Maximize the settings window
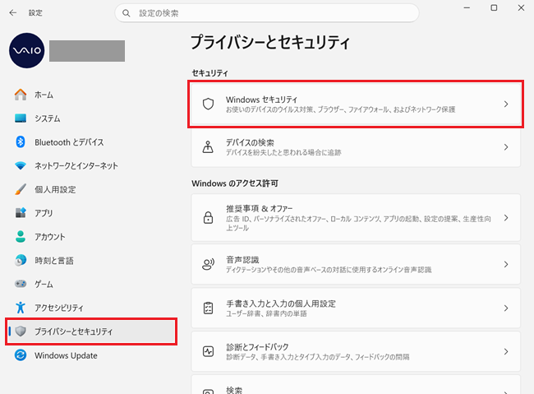 click(x=494, y=7)
